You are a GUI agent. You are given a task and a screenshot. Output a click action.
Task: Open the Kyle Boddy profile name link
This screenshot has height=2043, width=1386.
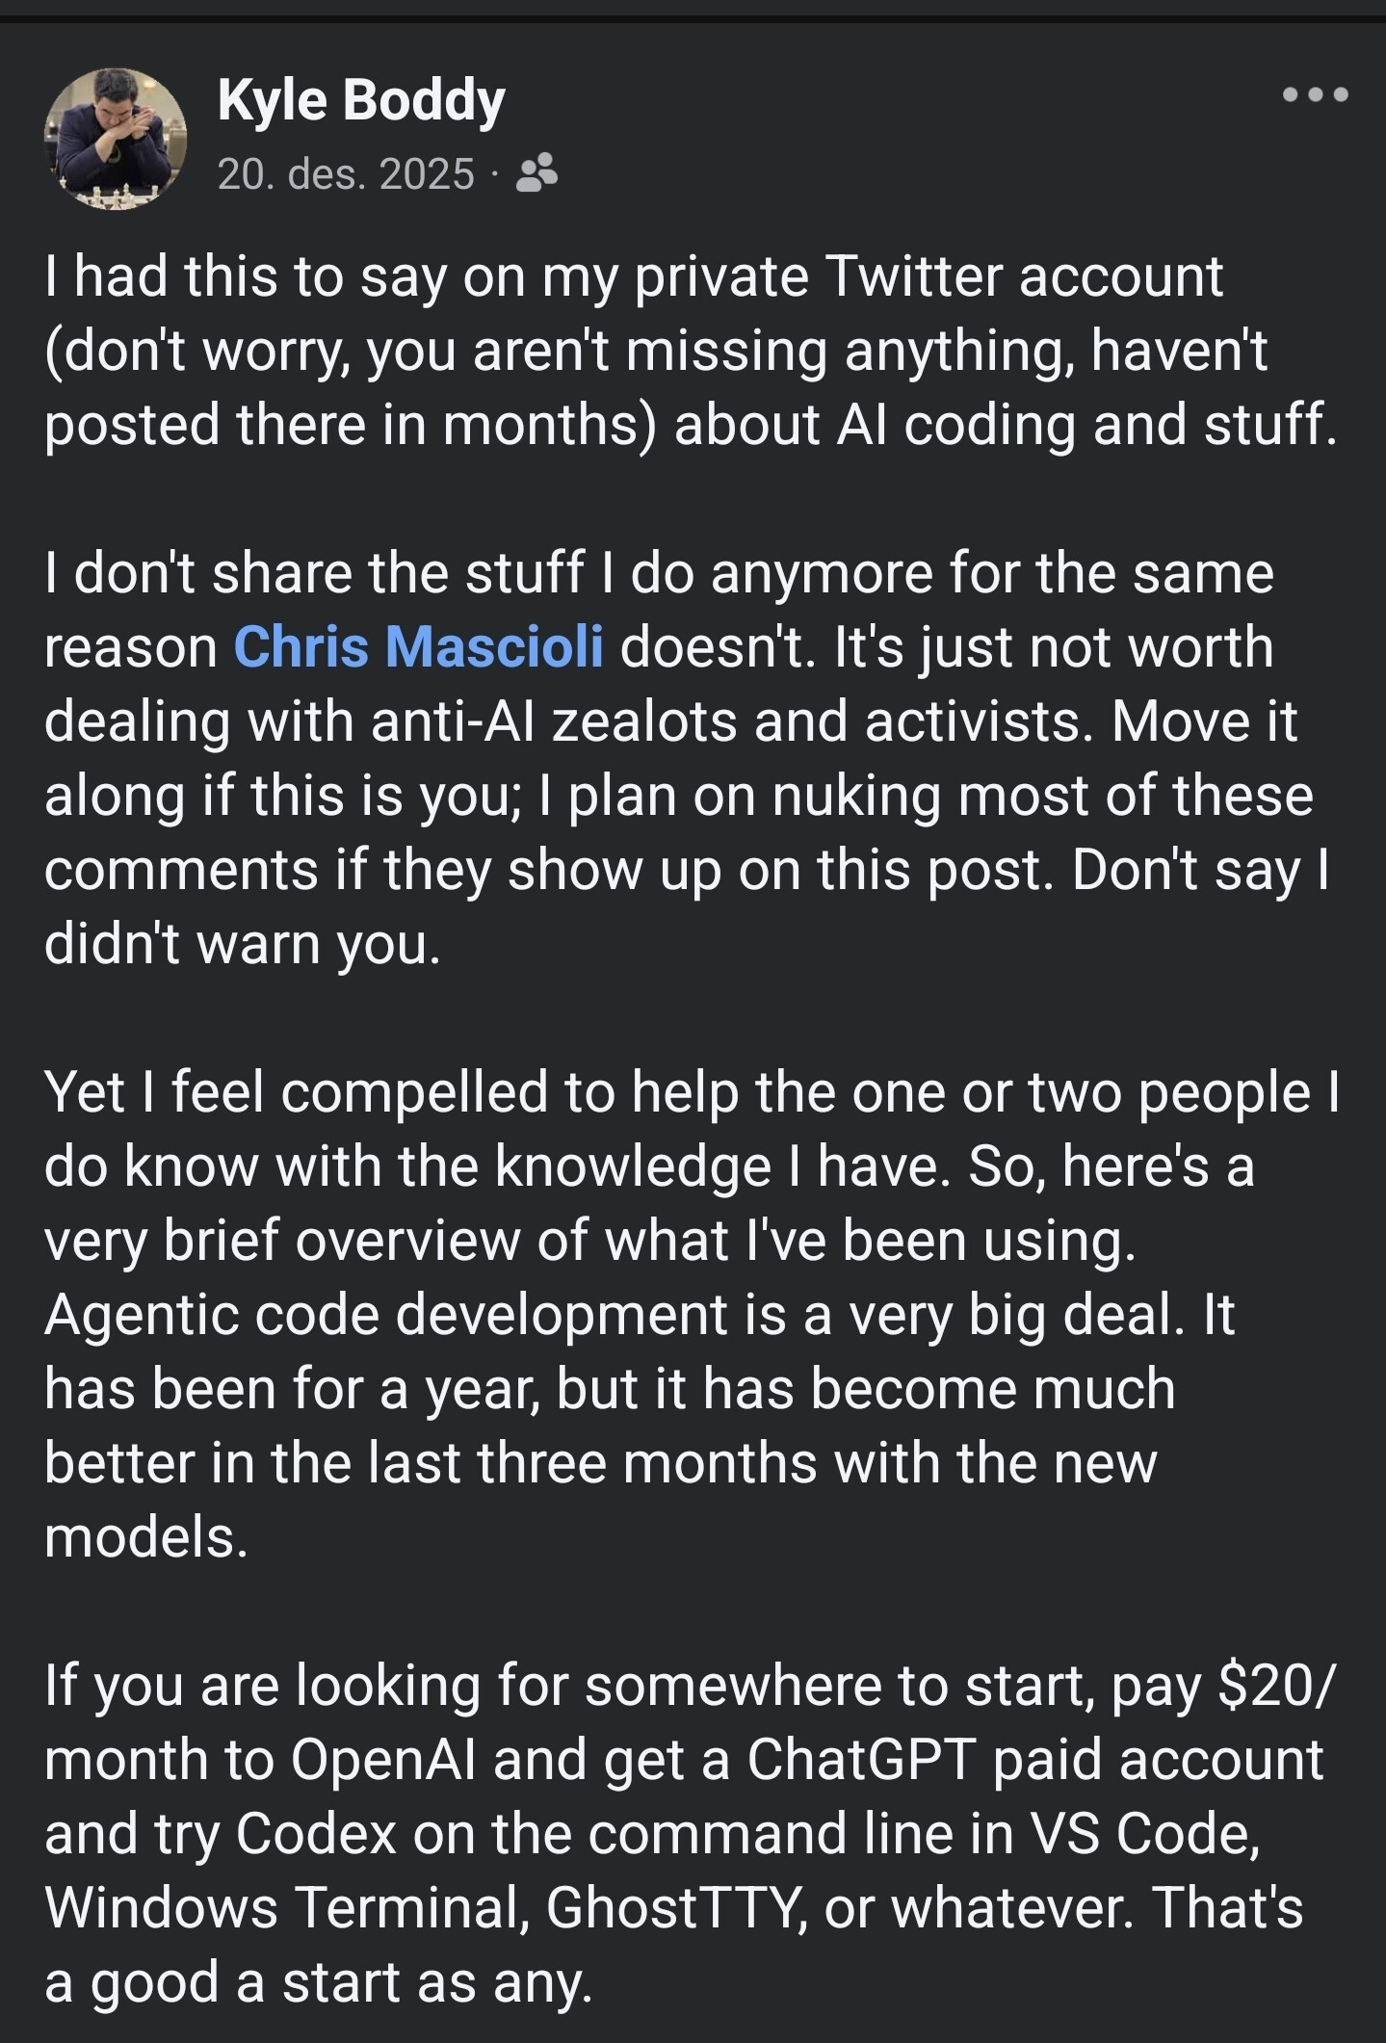[x=360, y=99]
